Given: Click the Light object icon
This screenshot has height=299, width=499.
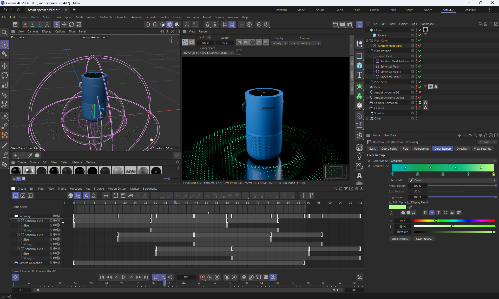Looking at the screenshot, I should point(359,157).
